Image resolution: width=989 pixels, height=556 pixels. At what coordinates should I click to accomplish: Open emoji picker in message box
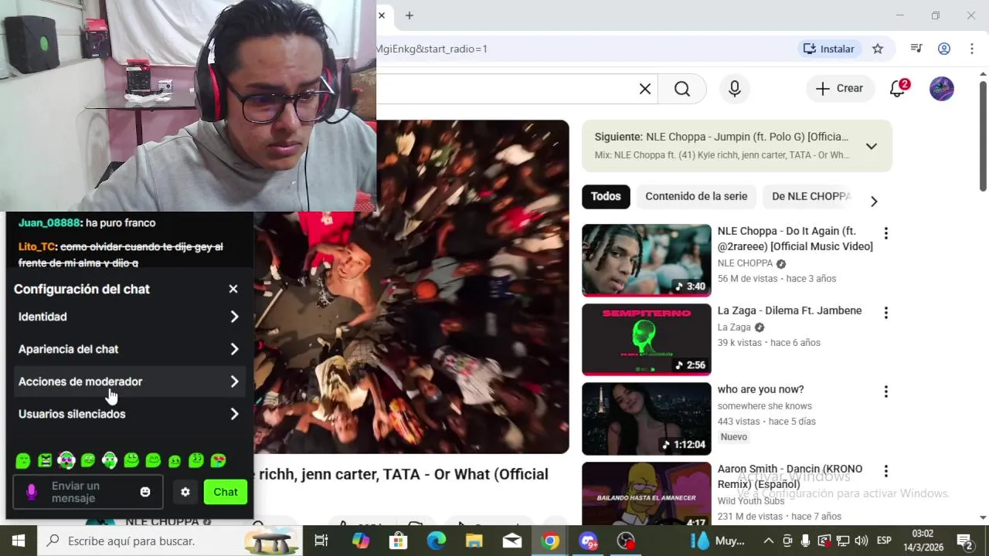point(145,492)
